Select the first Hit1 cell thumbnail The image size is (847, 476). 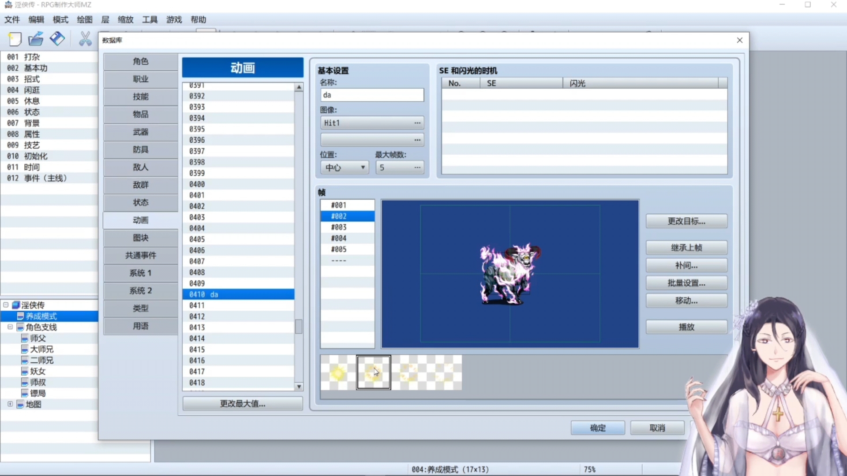pos(338,372)
